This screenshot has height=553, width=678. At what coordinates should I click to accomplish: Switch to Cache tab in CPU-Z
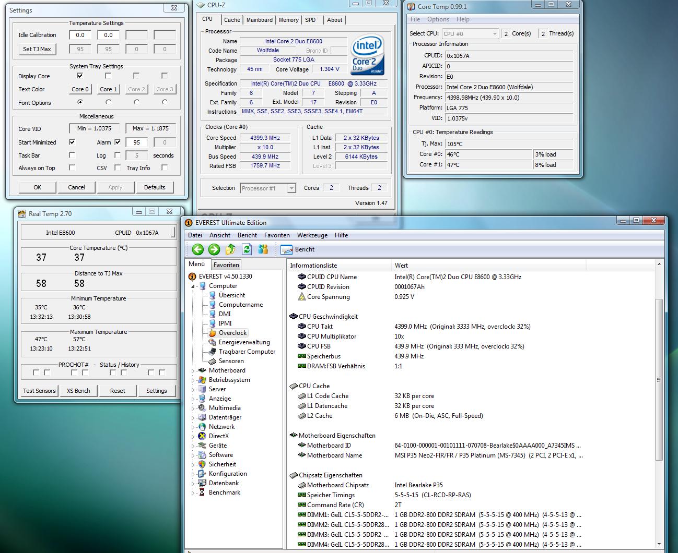coord(232,20)
